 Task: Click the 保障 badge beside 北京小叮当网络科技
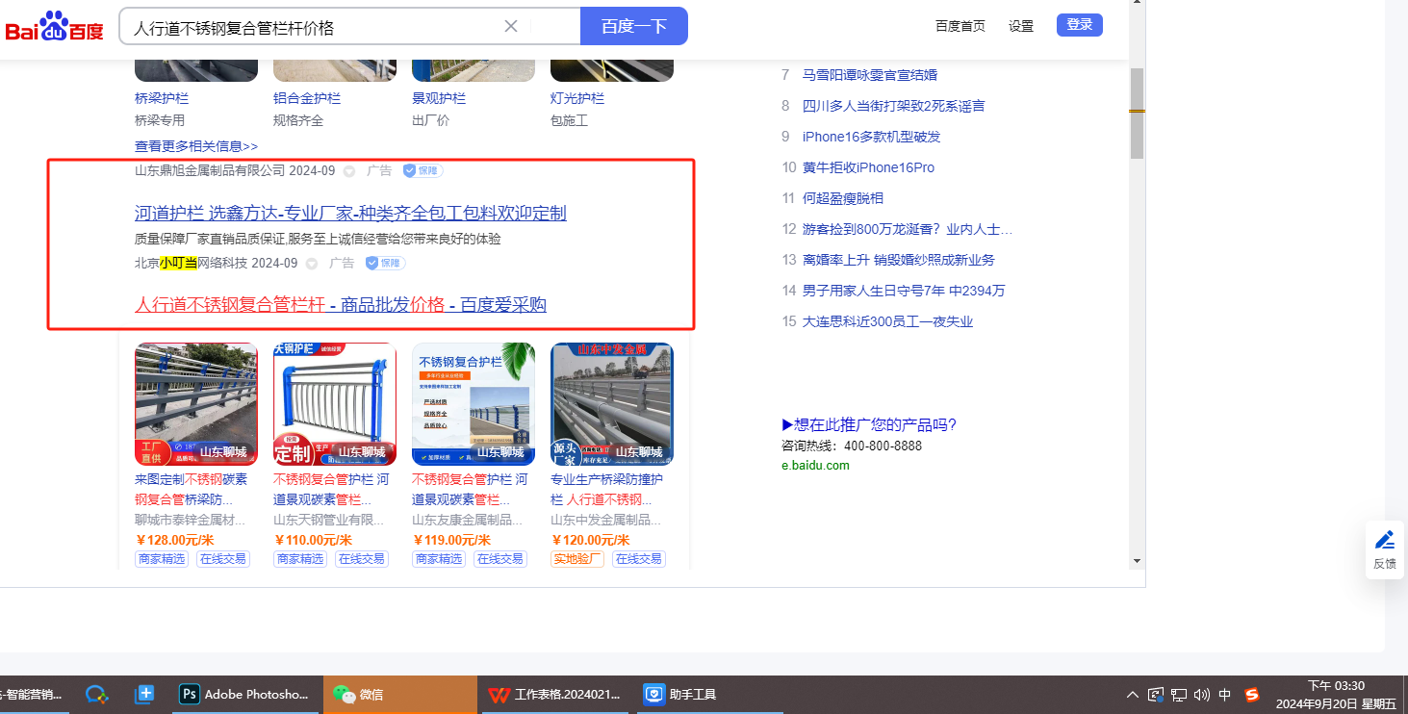385,263
